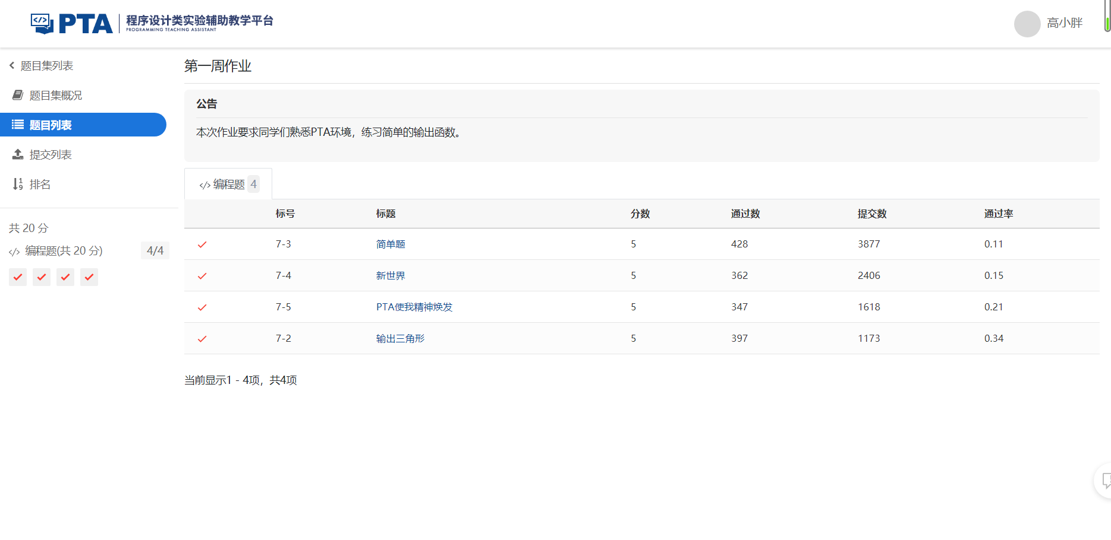Click the 通过率 column header
Viewport: 1111px width, 540px height.
pyautogui.click(x=998, y=214)
